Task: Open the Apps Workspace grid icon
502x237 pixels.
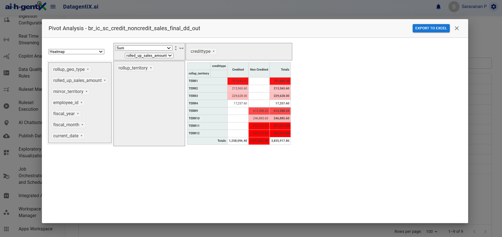Action: point(6,229)
